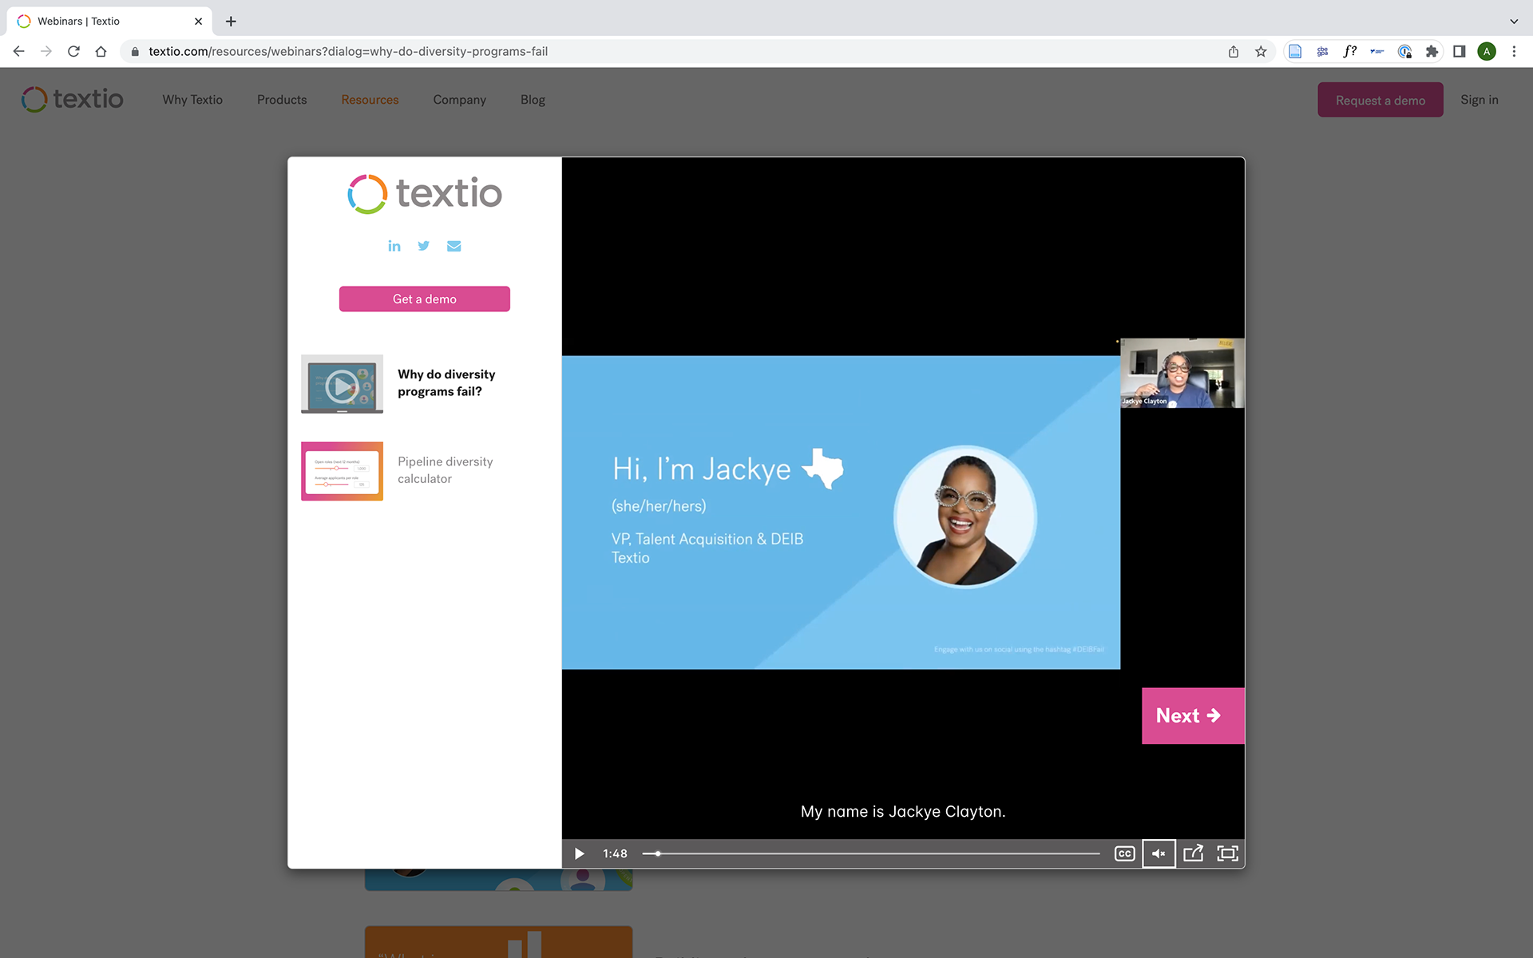Enter fullscreen video mode
The image size is (1533, 958).
pyautogui.click(x=1227, y=853)
